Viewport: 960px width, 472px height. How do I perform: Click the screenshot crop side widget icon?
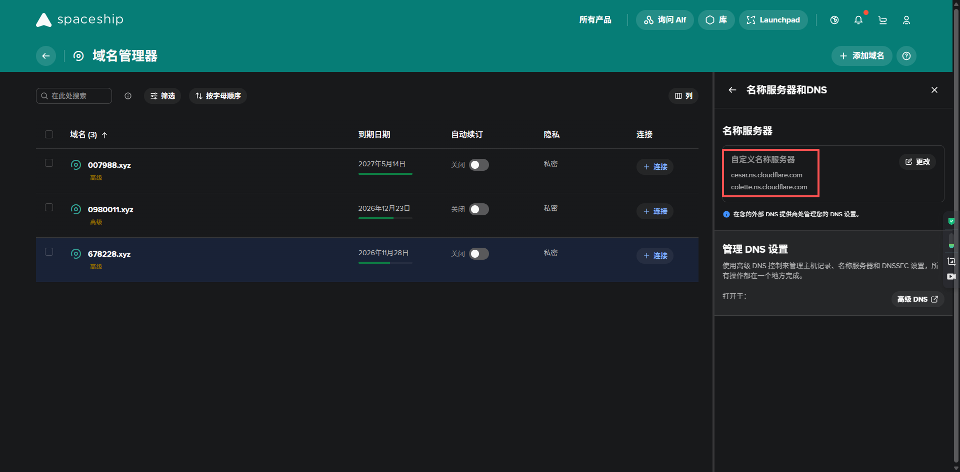(x=951, y=261)
